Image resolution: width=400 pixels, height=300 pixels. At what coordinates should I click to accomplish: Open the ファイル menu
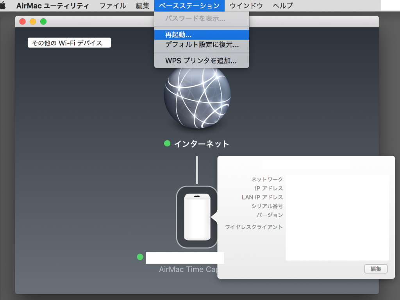[x=113, y=5]
